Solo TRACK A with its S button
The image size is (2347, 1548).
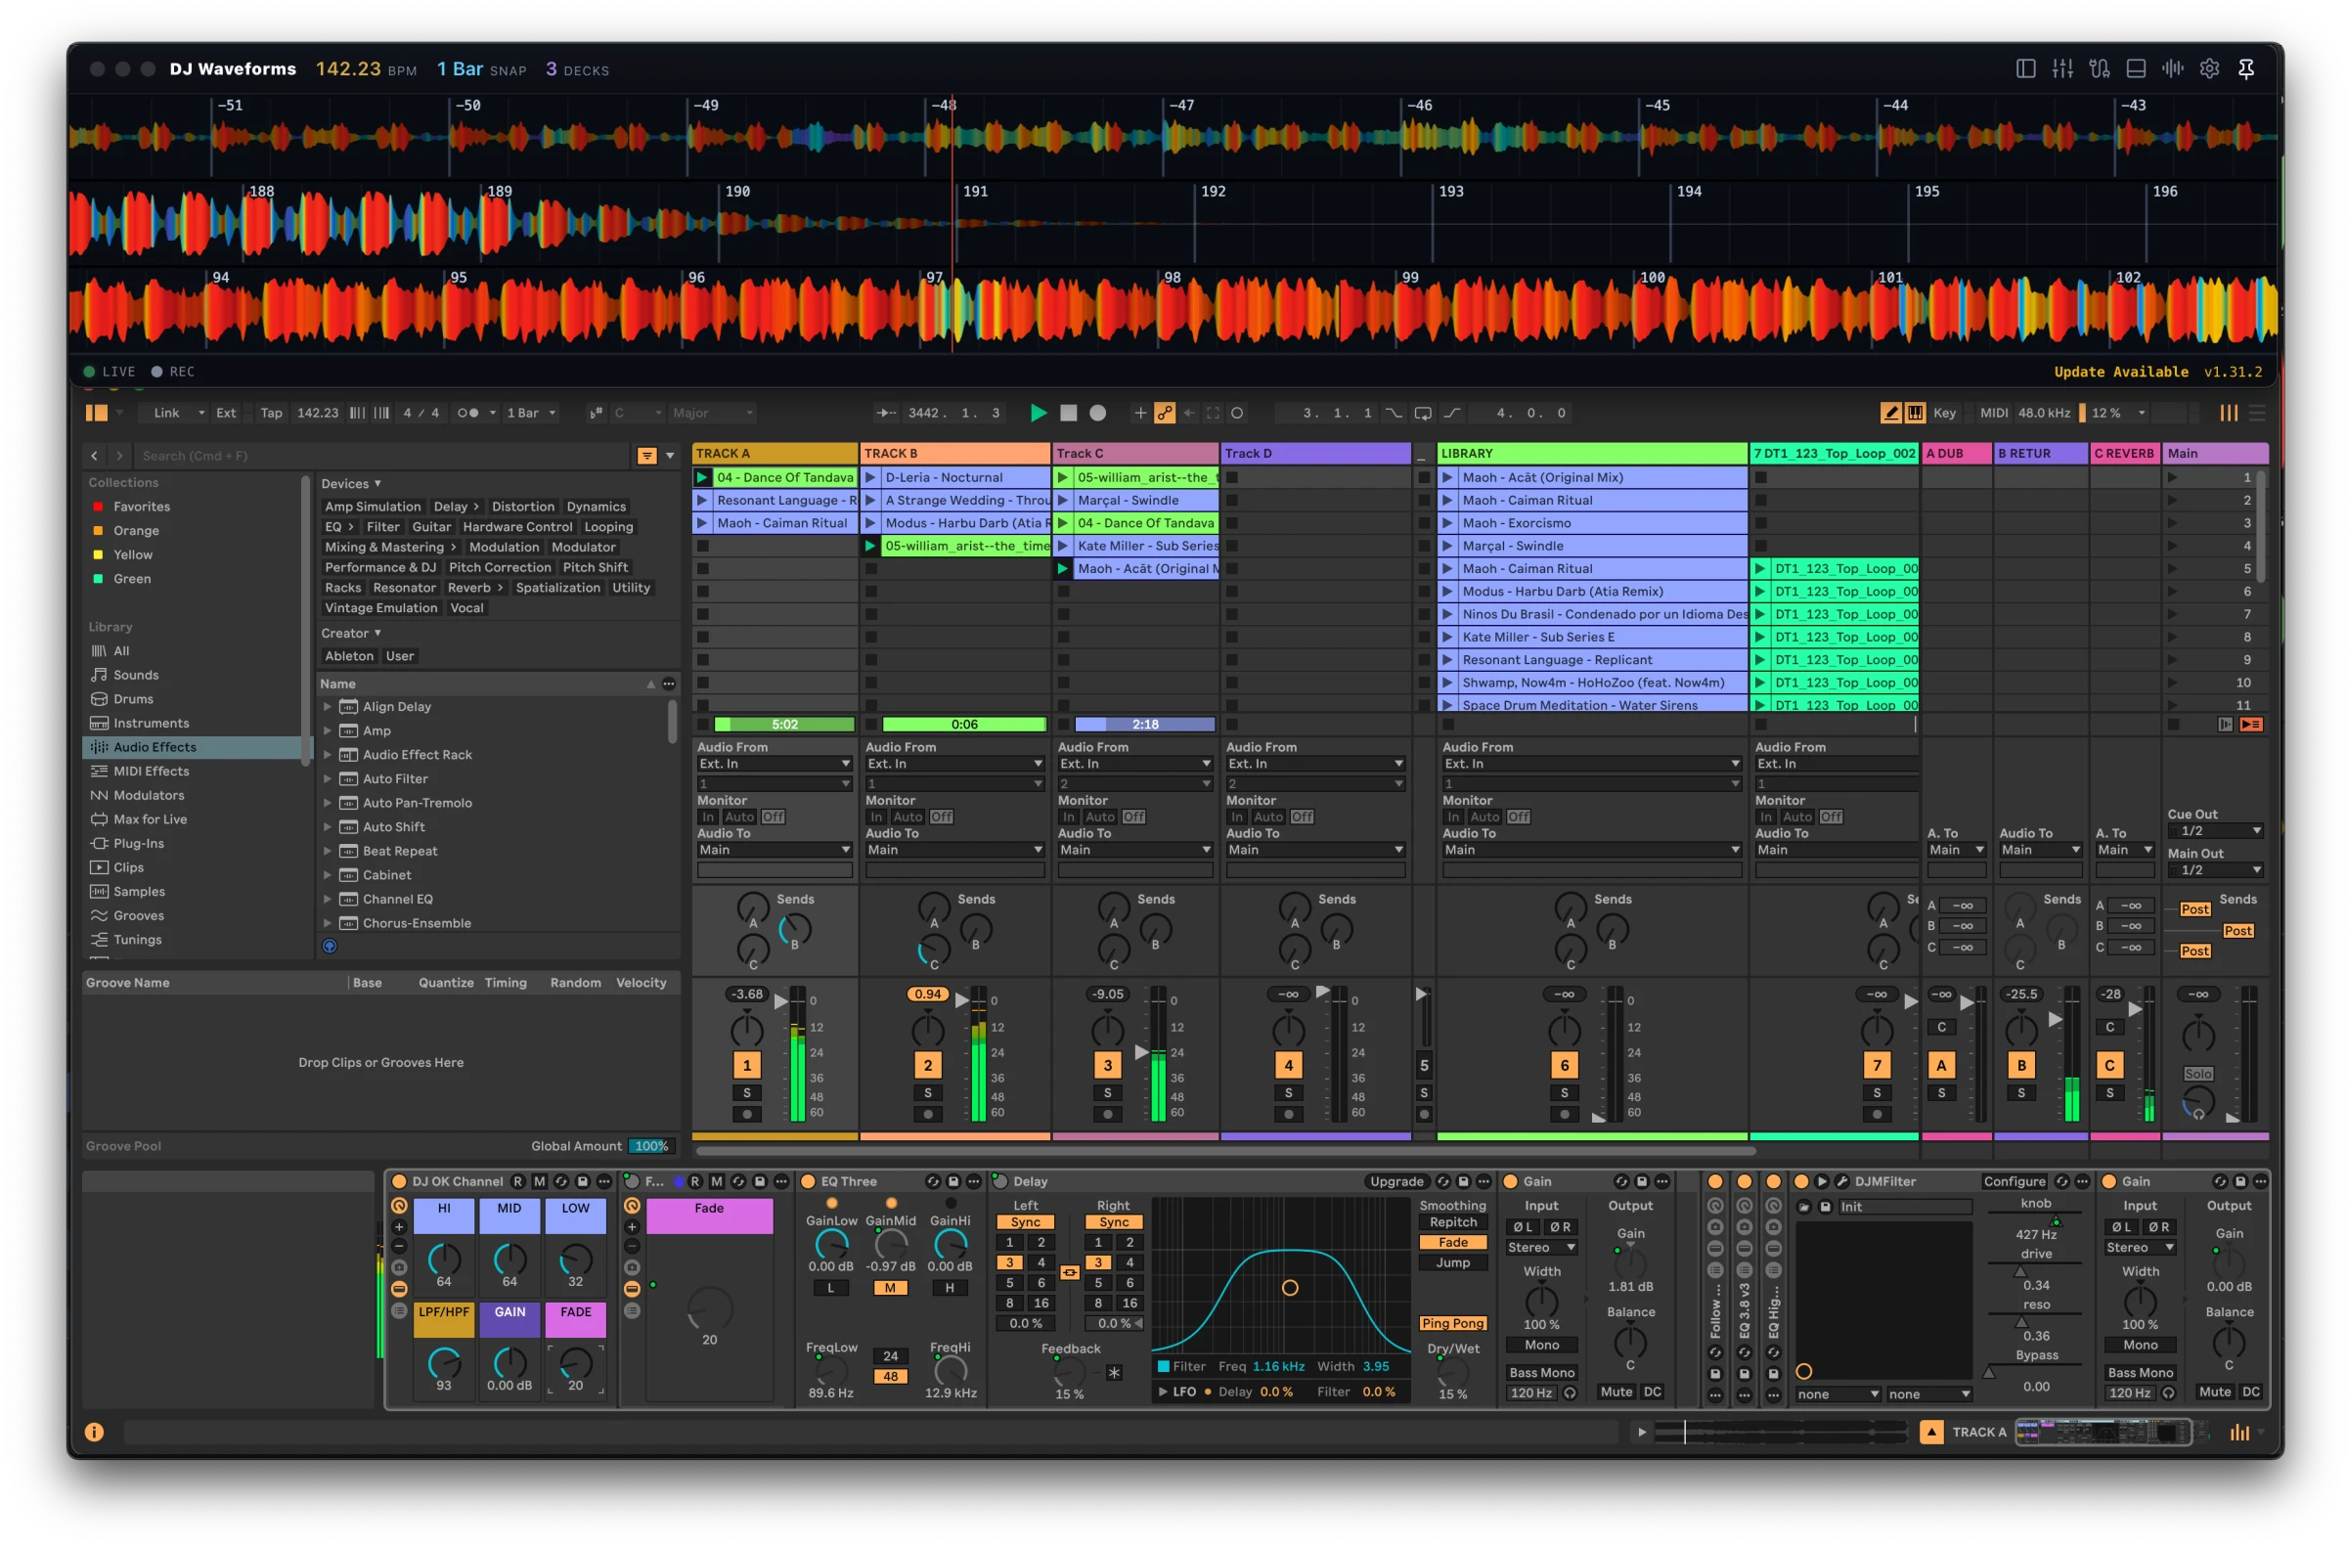click(746, 1093)
